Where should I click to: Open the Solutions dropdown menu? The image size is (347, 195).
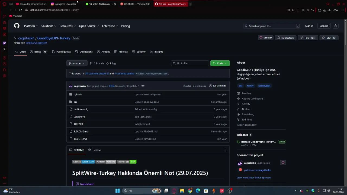49,26
